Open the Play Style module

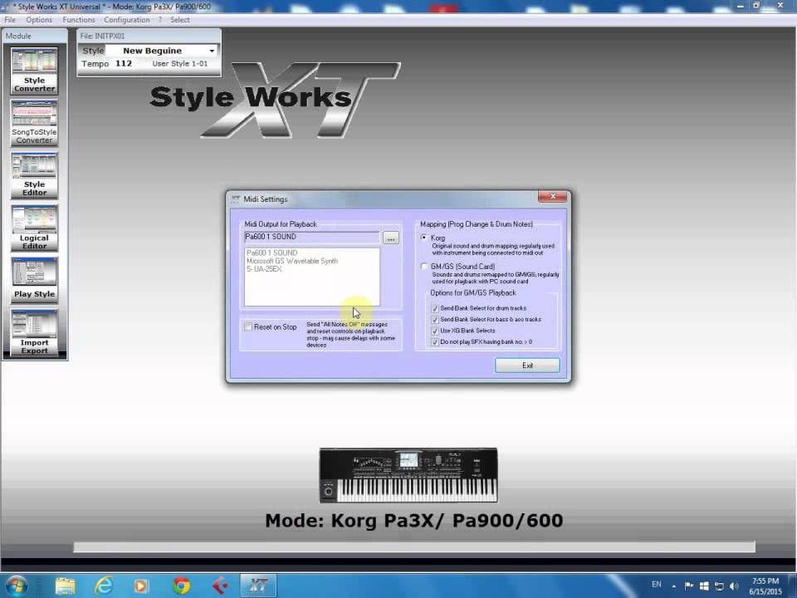[x=34, y=280]
